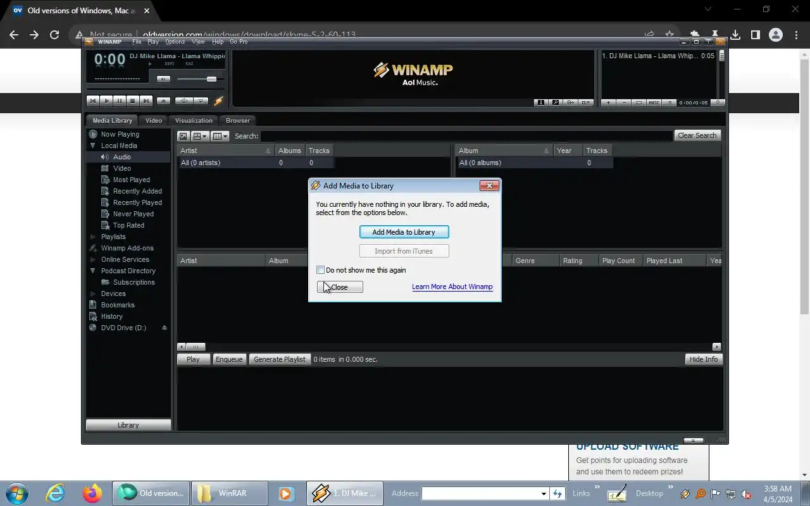
Task: Click the Clear Search button
Action: [697, 135]
